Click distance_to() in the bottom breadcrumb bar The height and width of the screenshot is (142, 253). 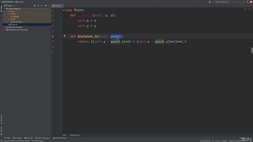click(x=75, y=135)
